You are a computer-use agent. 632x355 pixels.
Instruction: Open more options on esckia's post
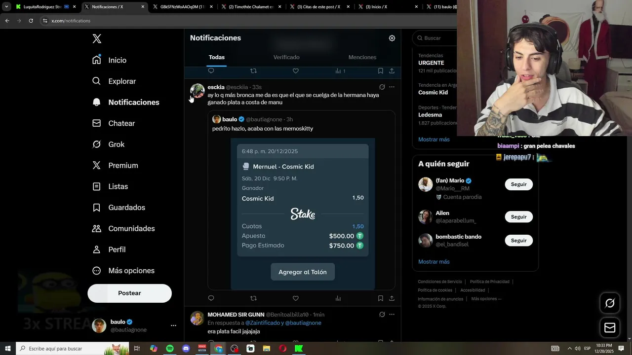point(392,87)
